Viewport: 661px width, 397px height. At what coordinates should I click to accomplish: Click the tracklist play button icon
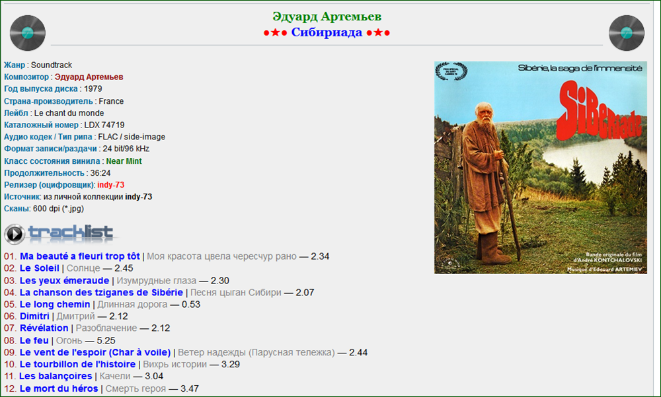pos(15,234)
